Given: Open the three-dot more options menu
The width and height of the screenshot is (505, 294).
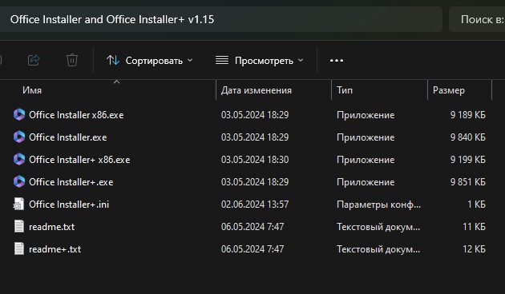Looking at the screenshot, I should 337,61.
